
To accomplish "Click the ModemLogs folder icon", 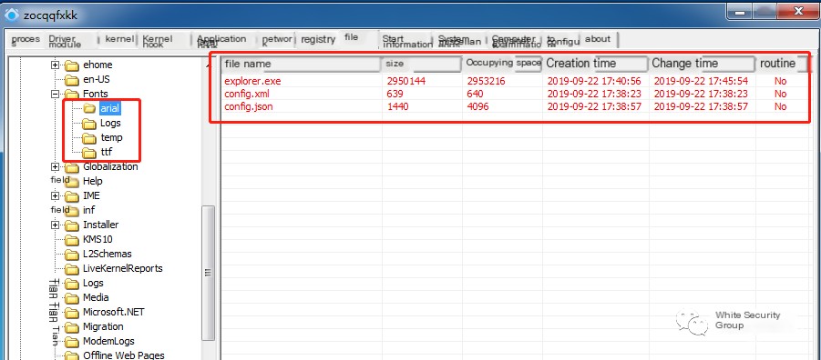I will 71,342.
